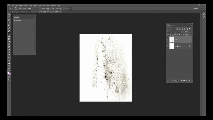Viewport: 213px width, 120px height.
Task: Close the Untitled-1 document tab
Action: pos(61,12)
